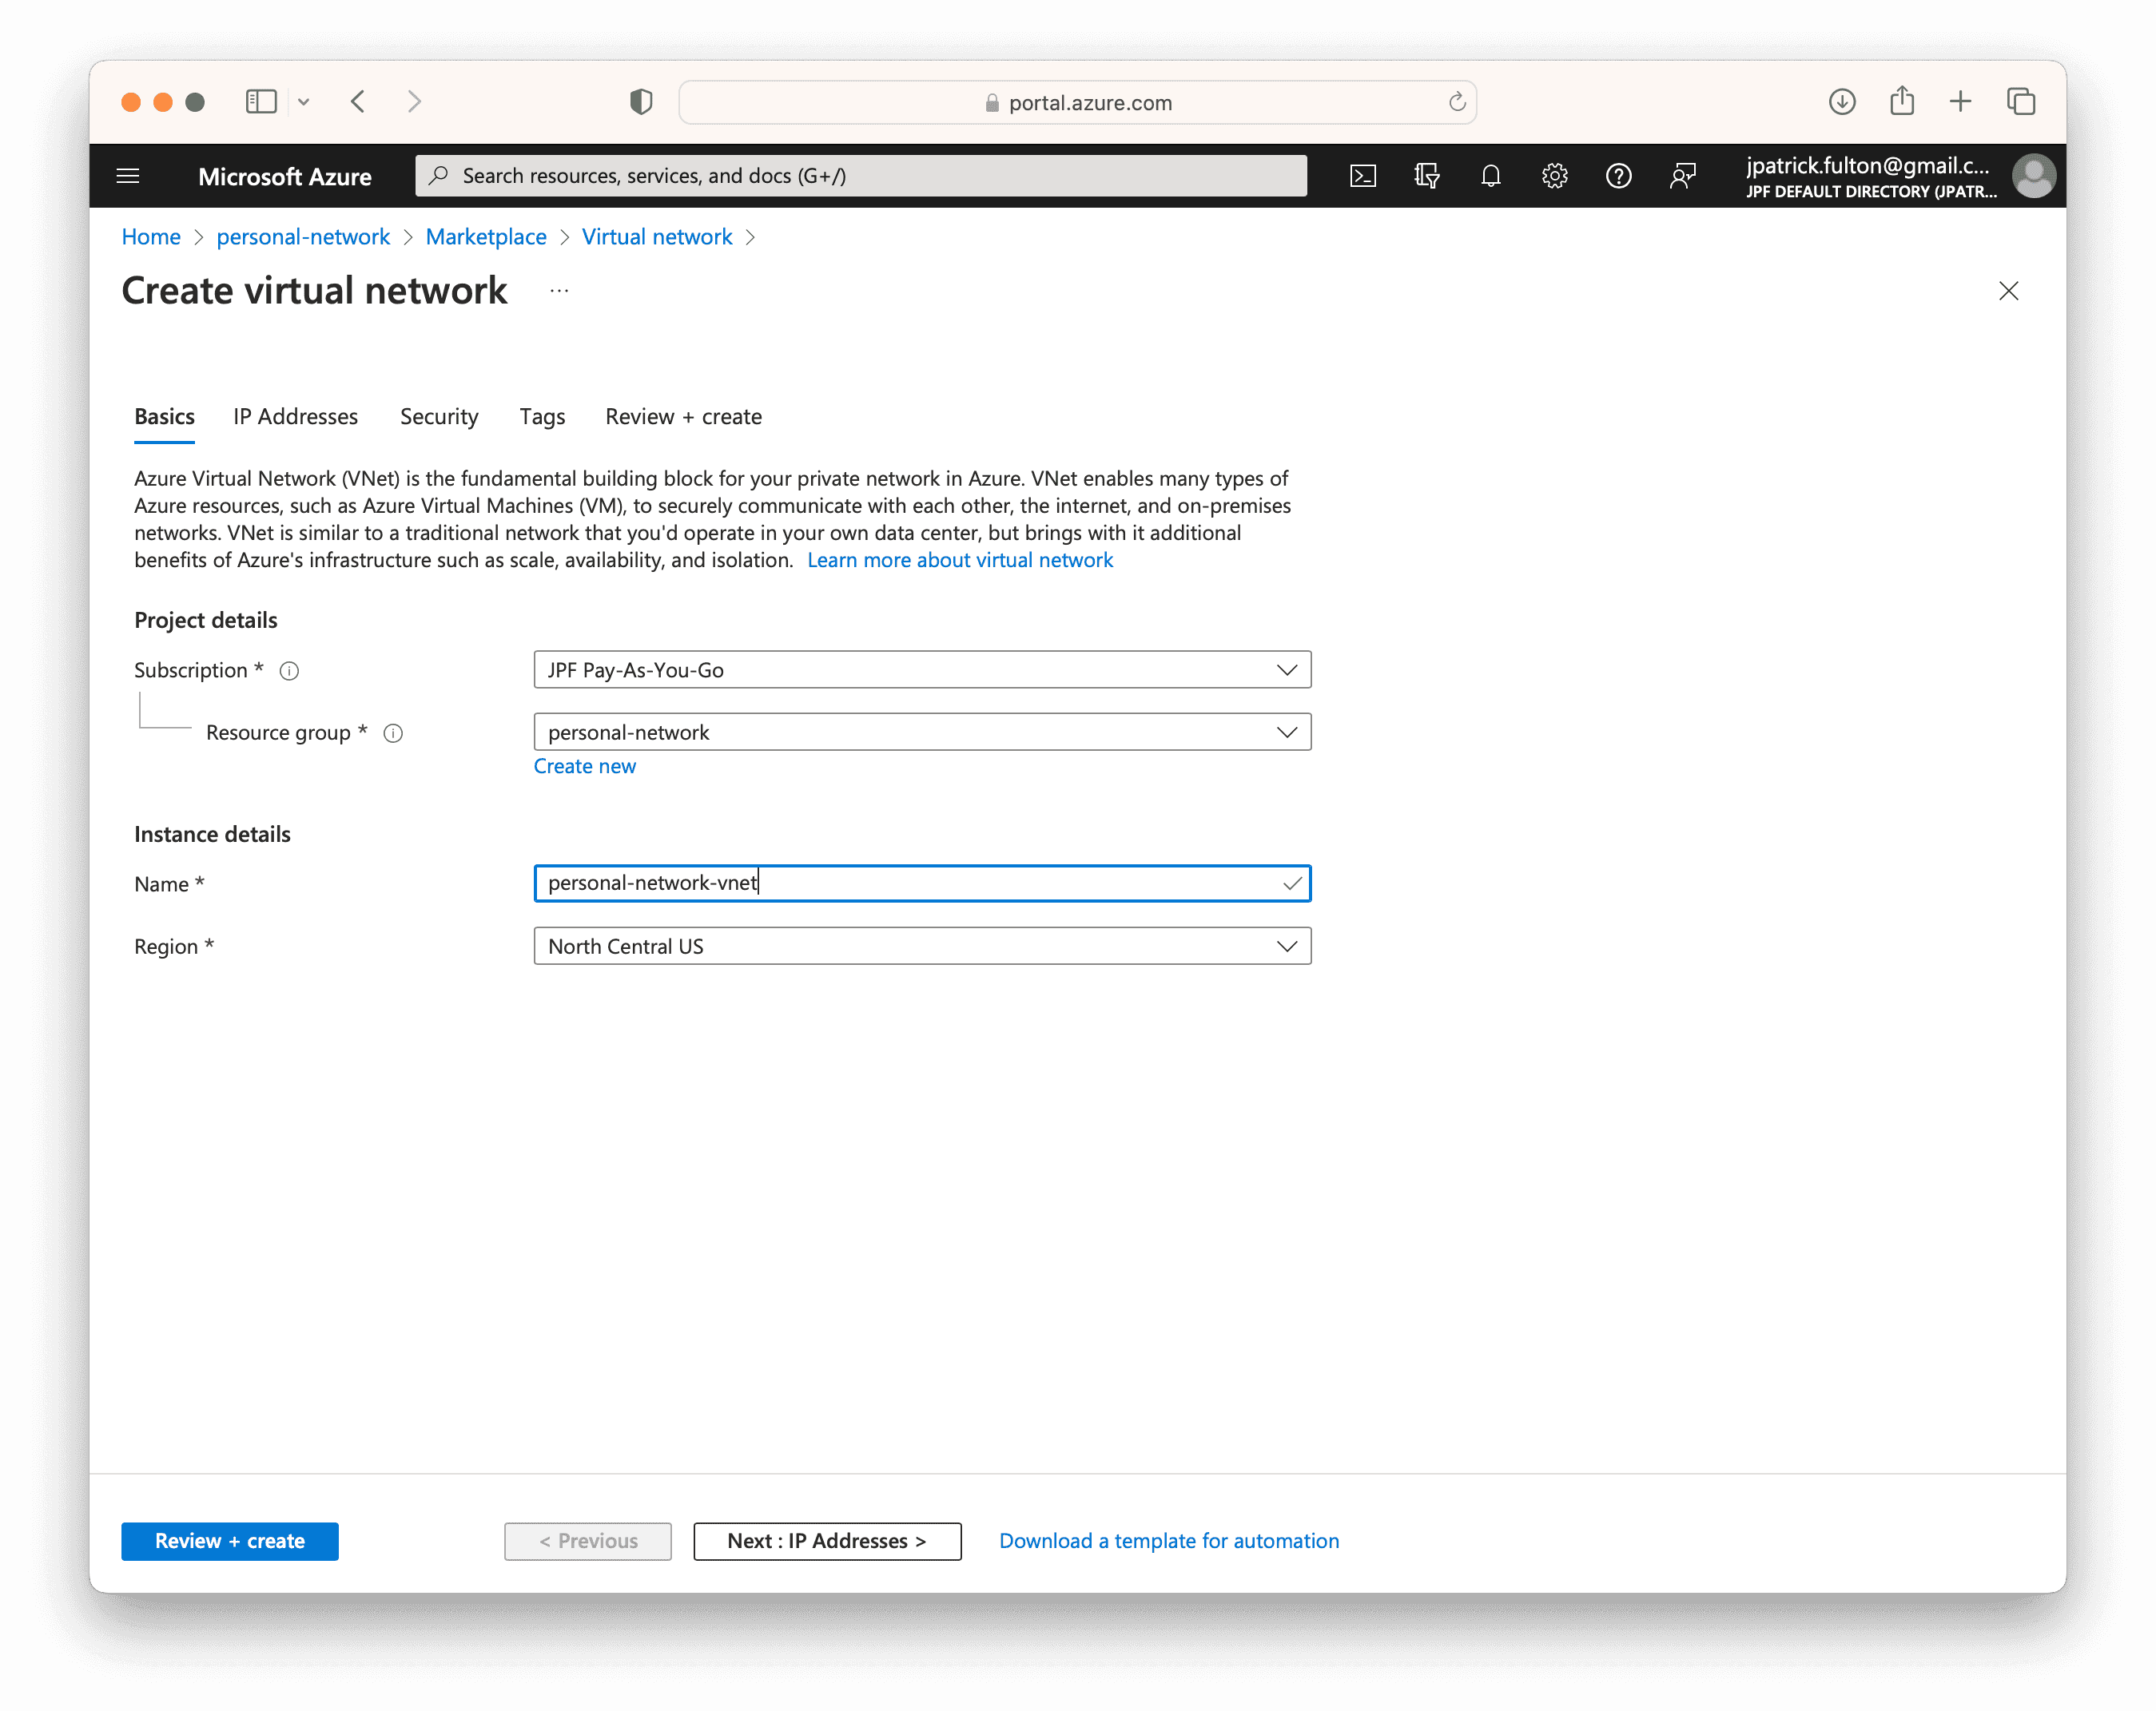The height and width of the screenshot is (1711, 2156).
Task: Toggle the Safari sidebar button
Action: 261,102
